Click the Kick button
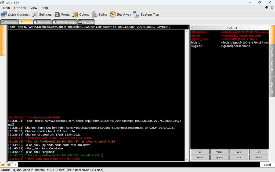 (239, 157)
